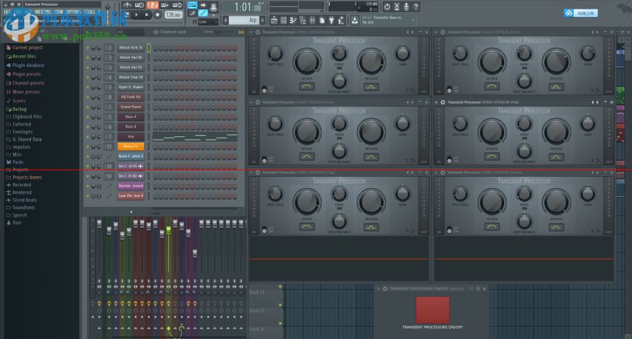Click gear icon on Clap Transient Processor
Viewport: 632px width, 339px height.
258,172
